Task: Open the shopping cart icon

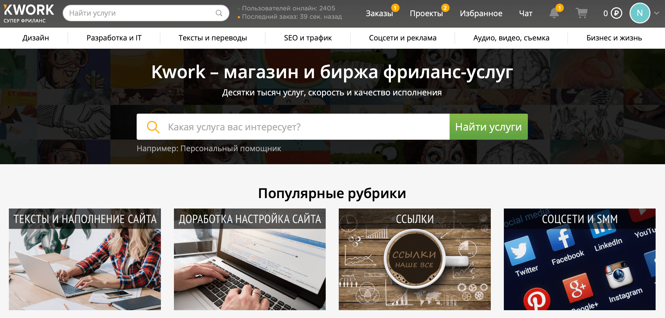Action: pyautogui.click(x=581, y=13)
